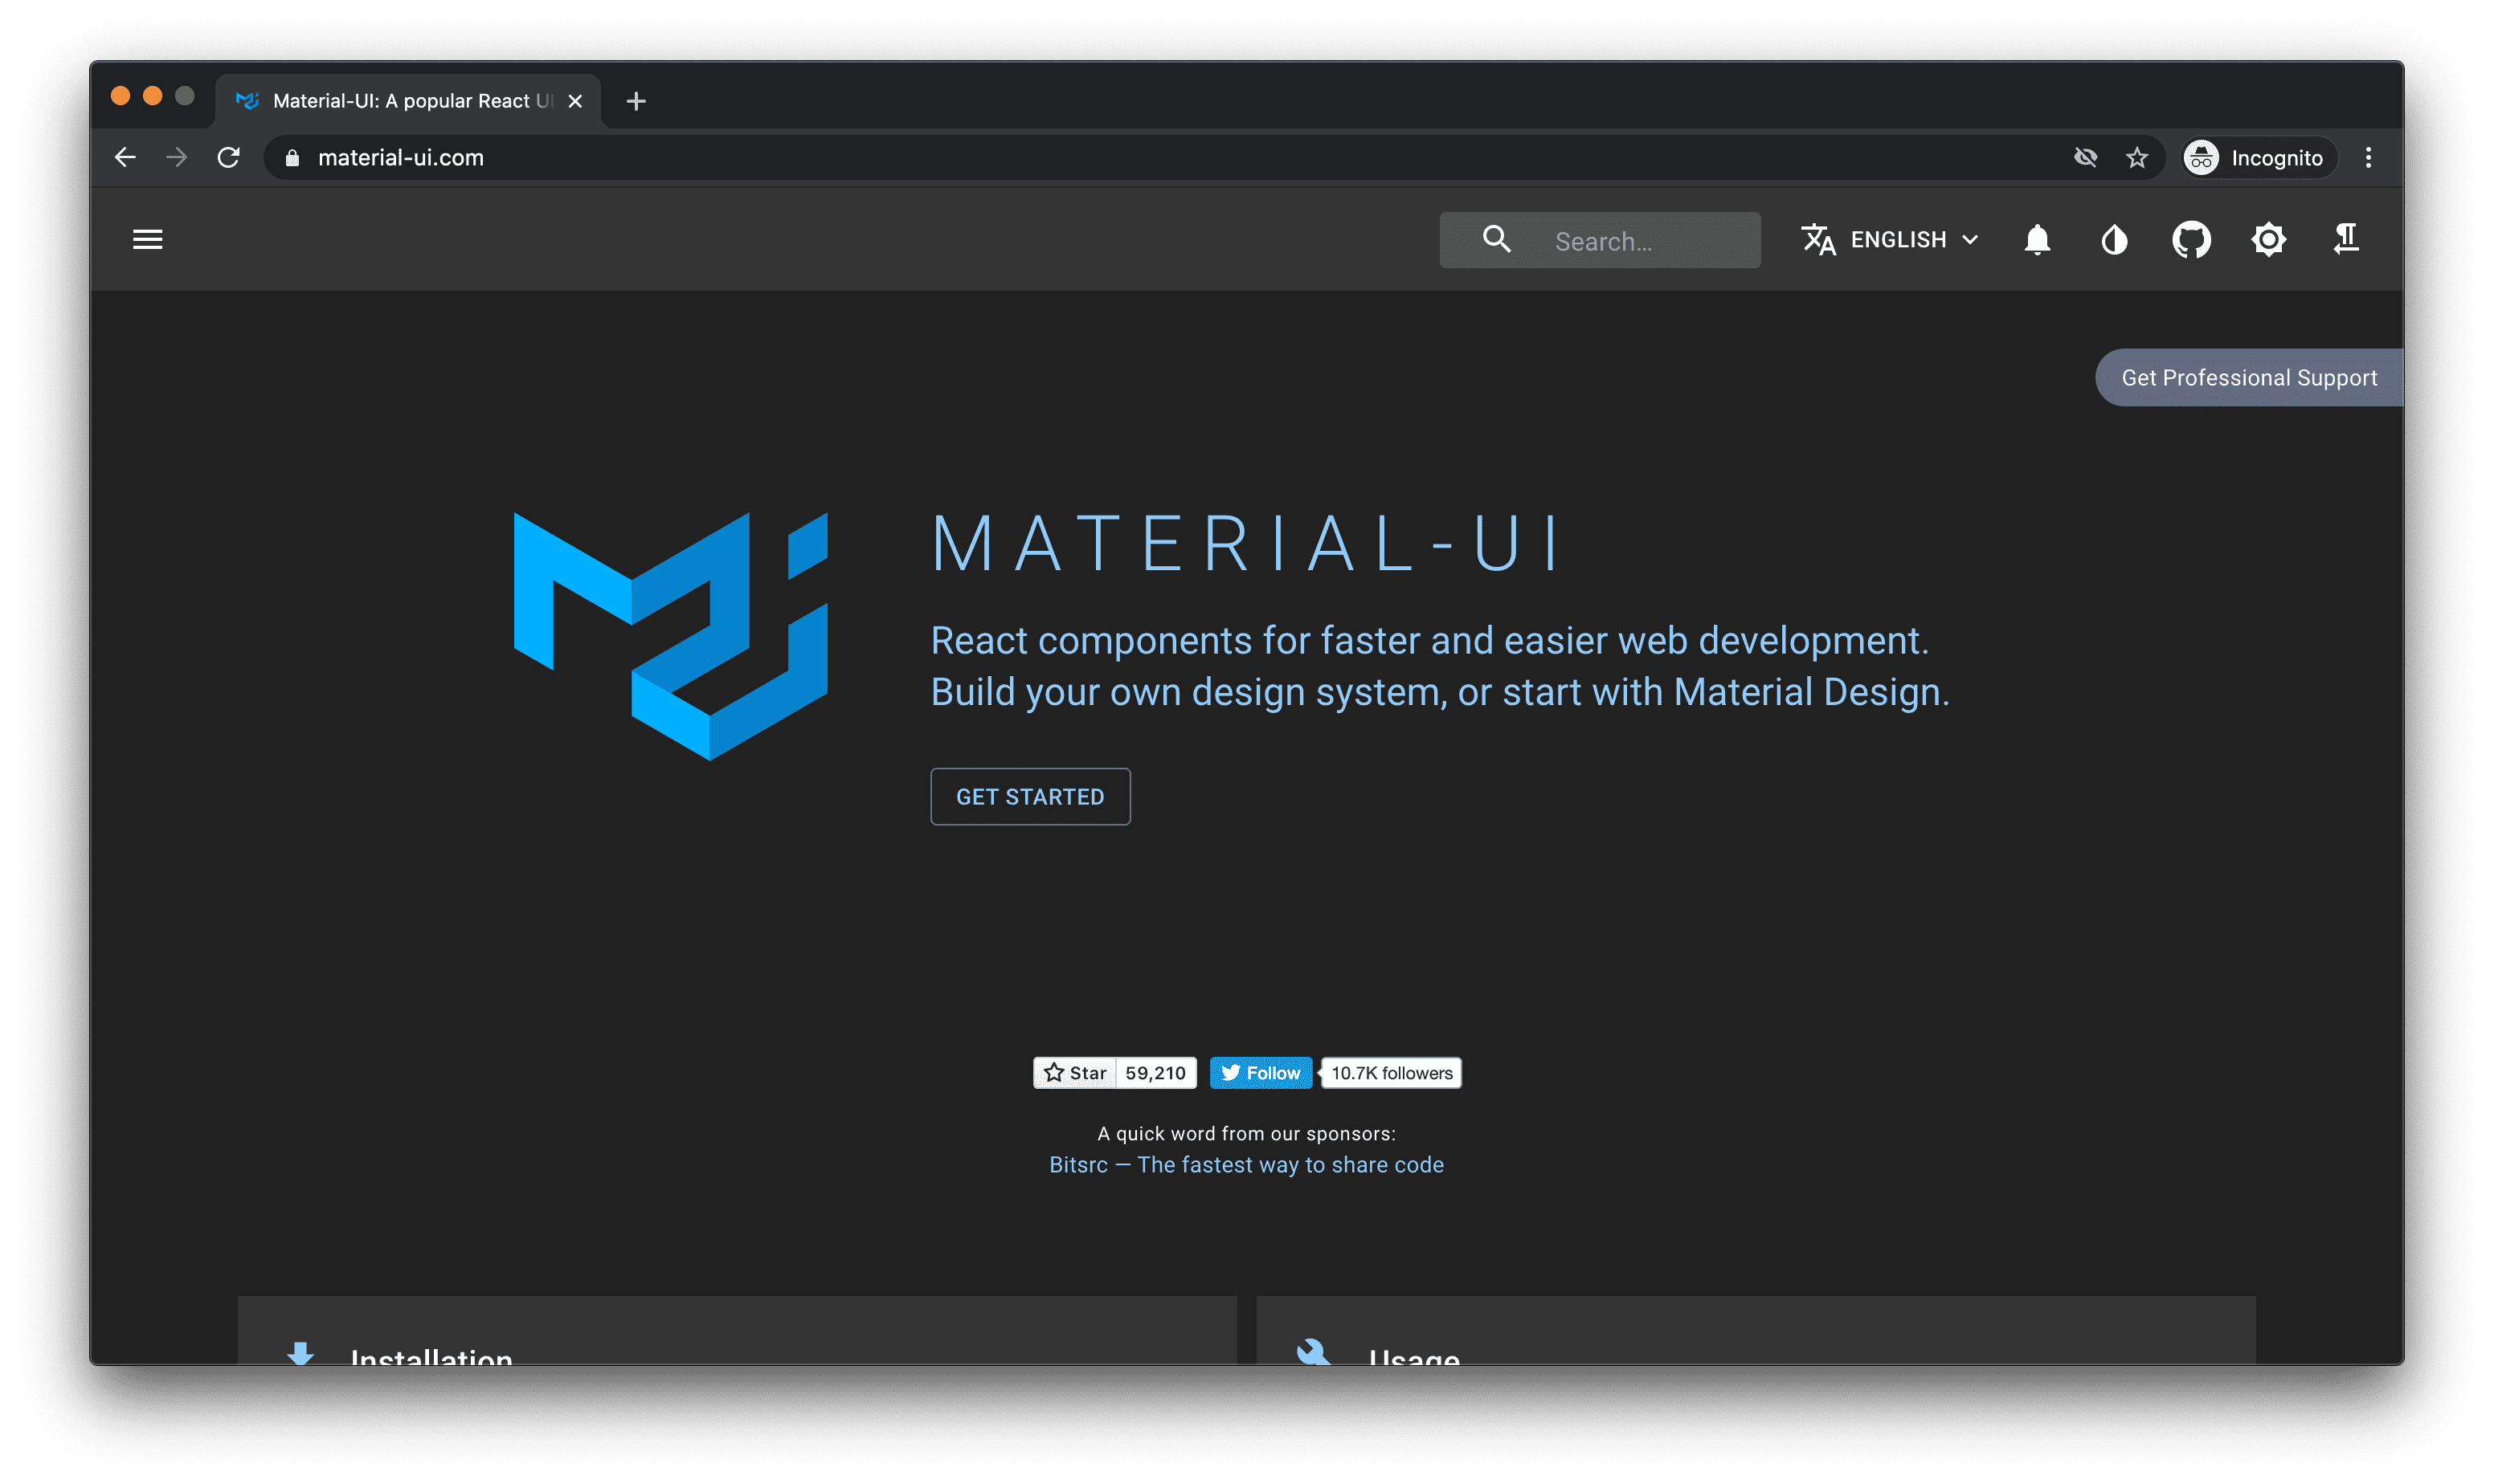Click the browser star/bookmark toggle
Viewport: 2494px width, 1484px height.
[2139, 157]
